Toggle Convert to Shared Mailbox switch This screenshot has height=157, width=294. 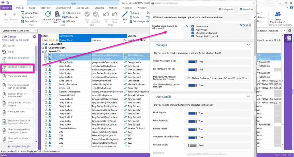coord(193,137)
